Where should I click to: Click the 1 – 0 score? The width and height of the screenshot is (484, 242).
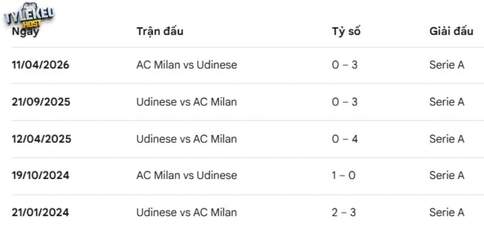(344, 175)
